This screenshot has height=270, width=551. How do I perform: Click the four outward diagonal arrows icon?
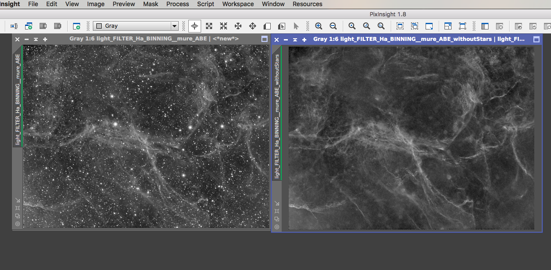click(209, 26)
